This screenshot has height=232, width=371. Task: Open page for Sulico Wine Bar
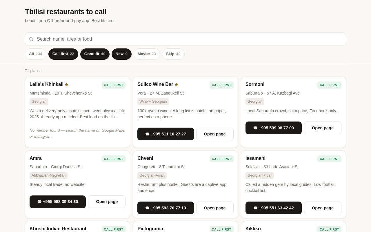[215, 134]
